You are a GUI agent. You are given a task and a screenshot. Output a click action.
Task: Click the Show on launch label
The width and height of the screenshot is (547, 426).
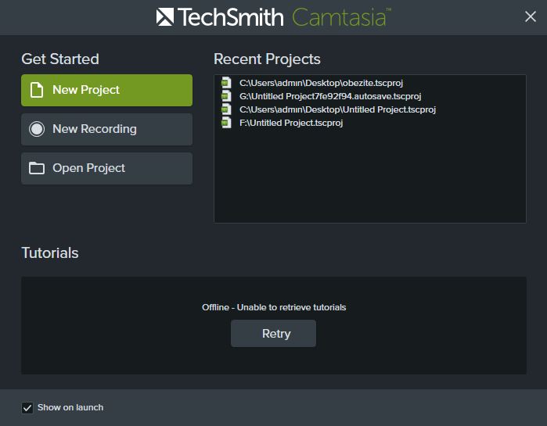click(70, 407)
